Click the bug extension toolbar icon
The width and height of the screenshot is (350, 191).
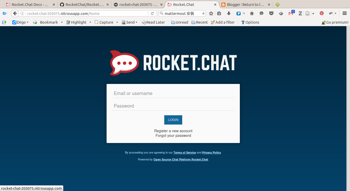click(x=331, y=14)
